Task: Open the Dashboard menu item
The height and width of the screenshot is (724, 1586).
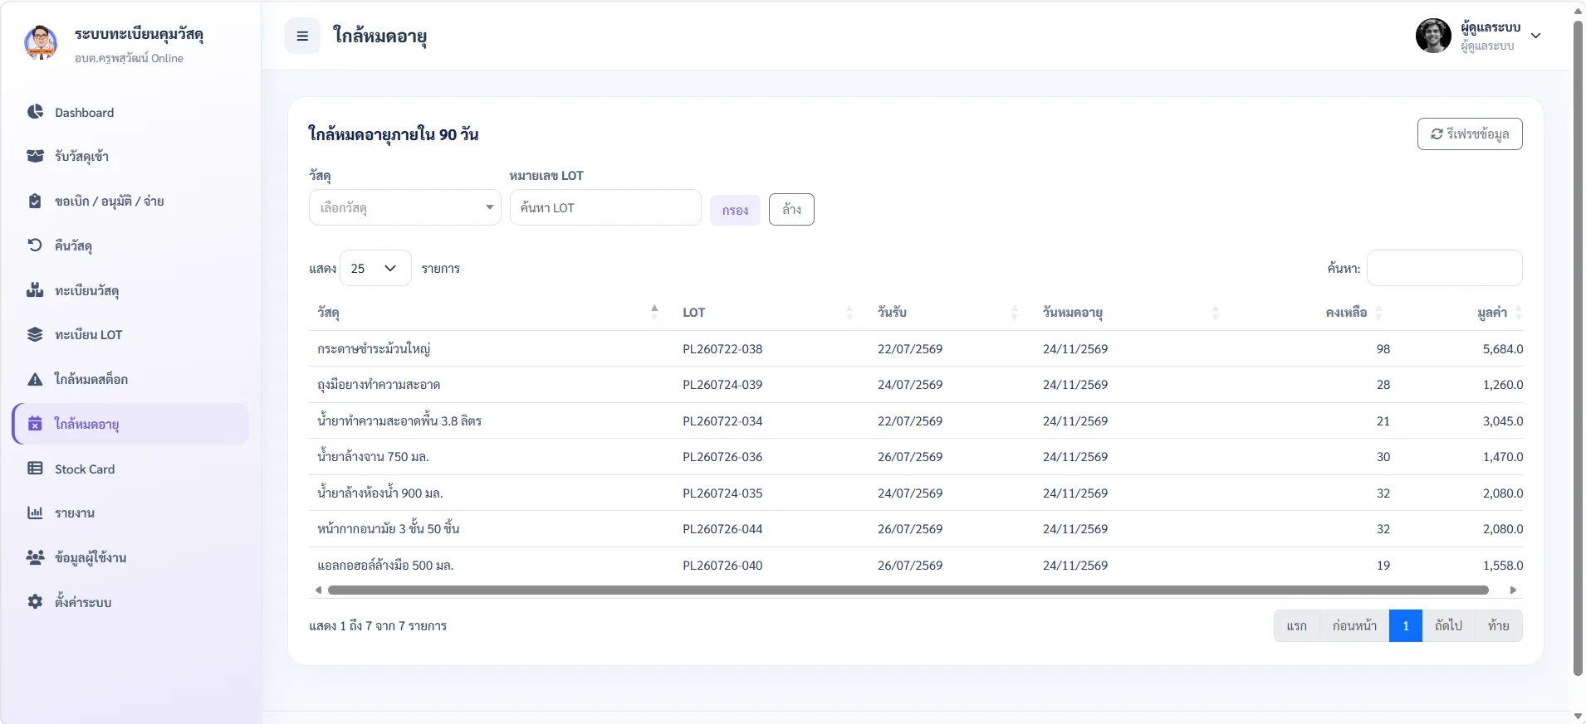Action: [130, 112]
